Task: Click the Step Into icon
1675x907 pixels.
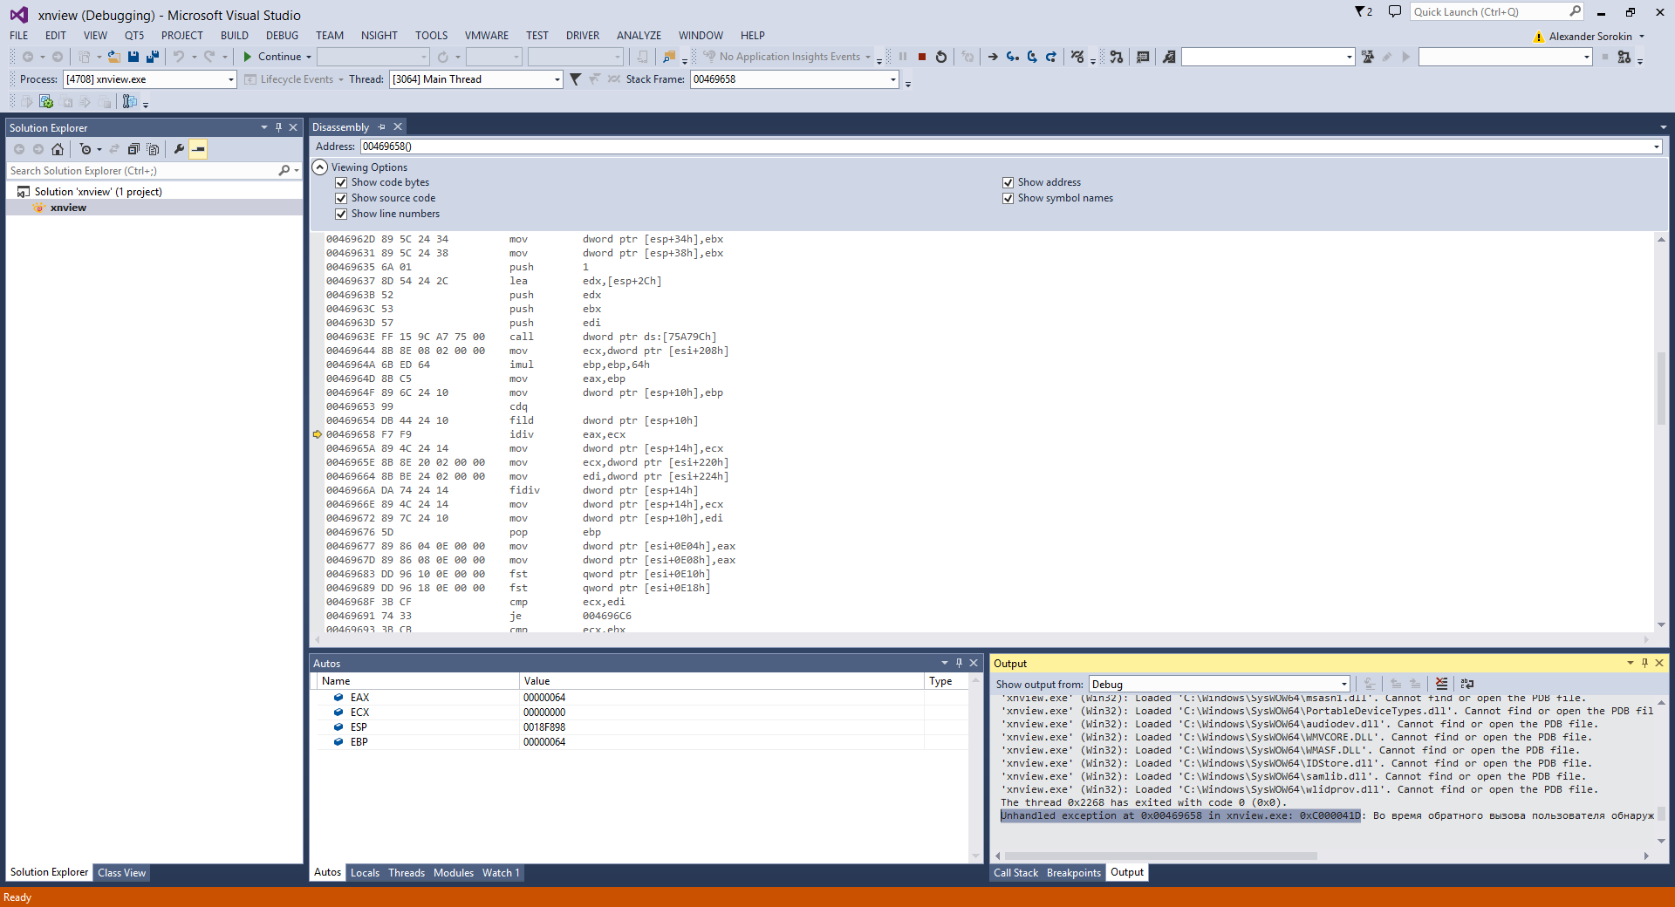Action: click(1012, 57)
